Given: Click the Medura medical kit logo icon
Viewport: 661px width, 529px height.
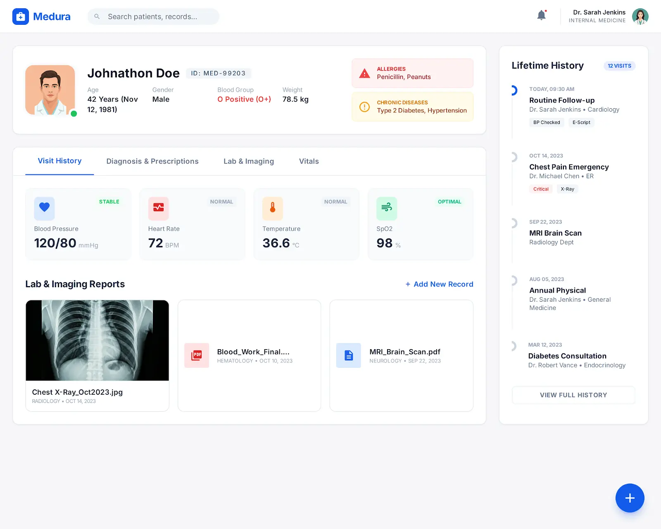Looking at the screenshot, I should [21, 17].
